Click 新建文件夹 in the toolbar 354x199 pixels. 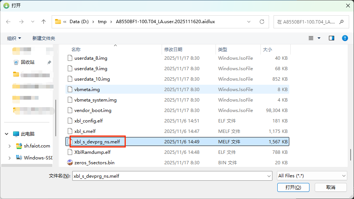point(43,38)
